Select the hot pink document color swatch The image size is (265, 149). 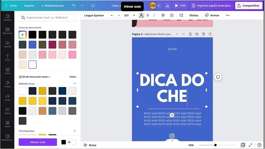pyautogui.click(x=72, y=55)
